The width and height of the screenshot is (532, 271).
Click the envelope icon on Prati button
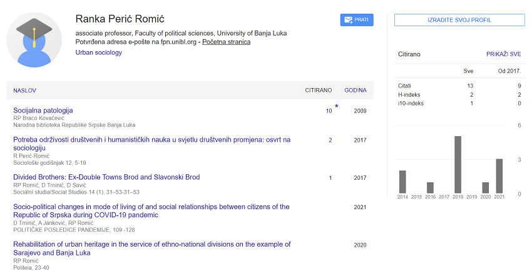click(348, 20)
